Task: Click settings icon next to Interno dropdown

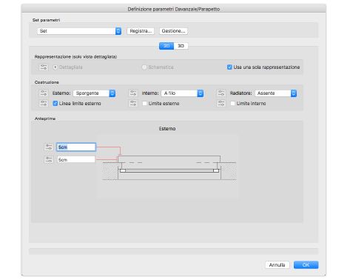Action: 133,93
